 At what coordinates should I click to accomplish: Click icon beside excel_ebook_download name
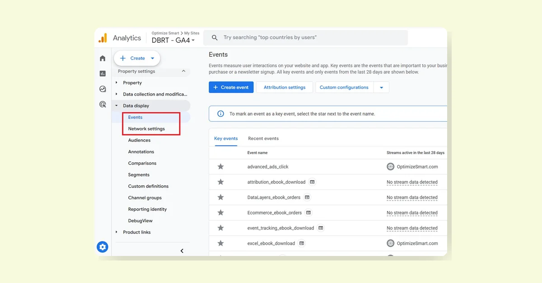click(x=302, y=243)
